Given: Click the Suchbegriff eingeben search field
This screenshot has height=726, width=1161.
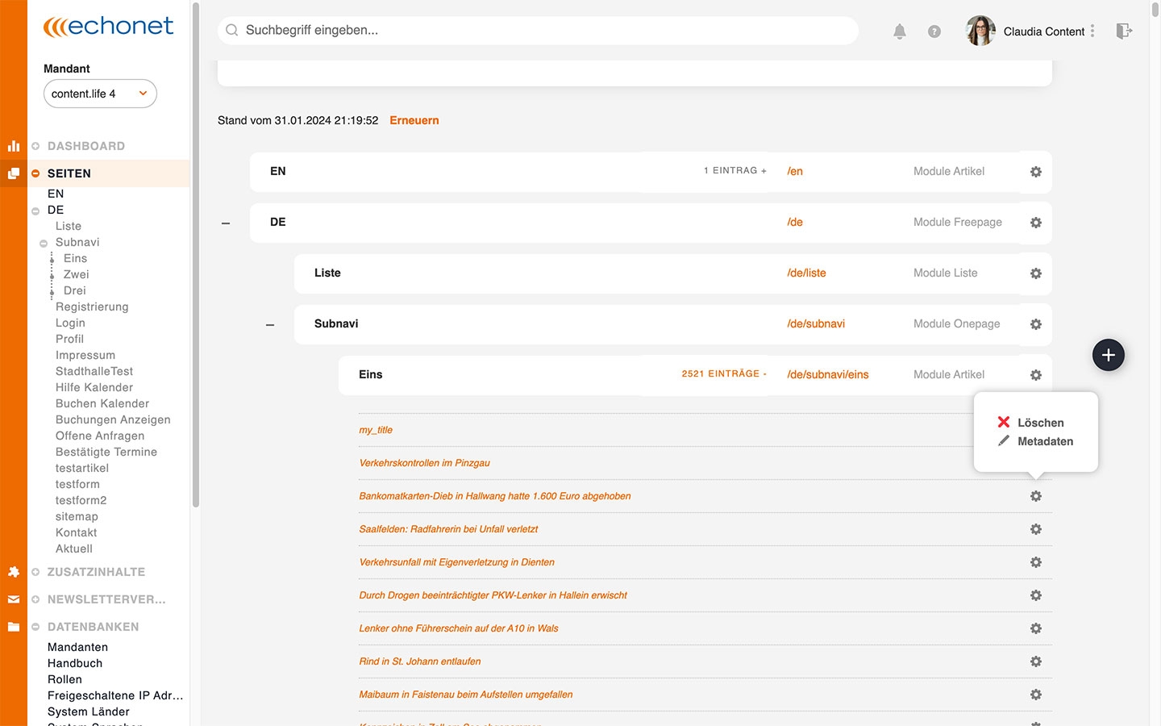Looking at the screenshot, I should tap(538, 31).
